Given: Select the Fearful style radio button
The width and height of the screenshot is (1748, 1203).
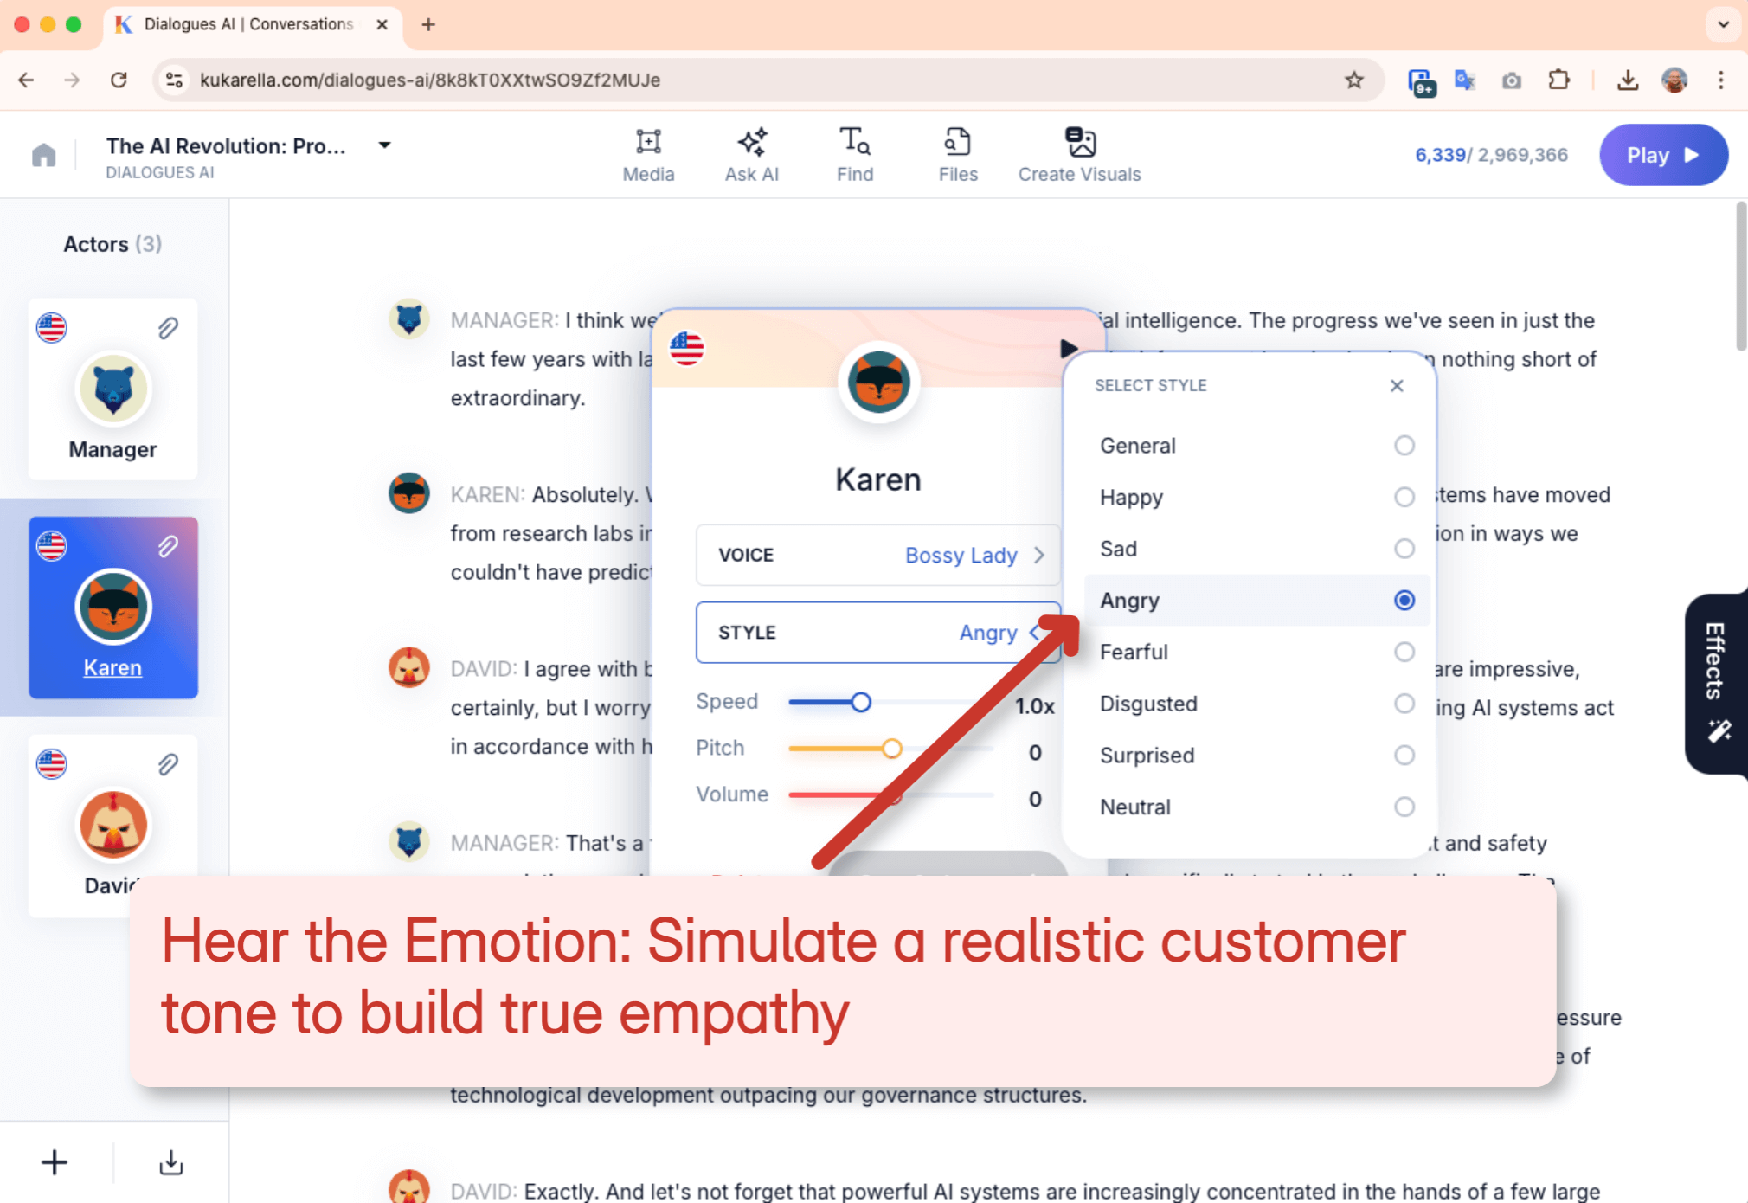Looking at the screenshot, I should 1404,652.
